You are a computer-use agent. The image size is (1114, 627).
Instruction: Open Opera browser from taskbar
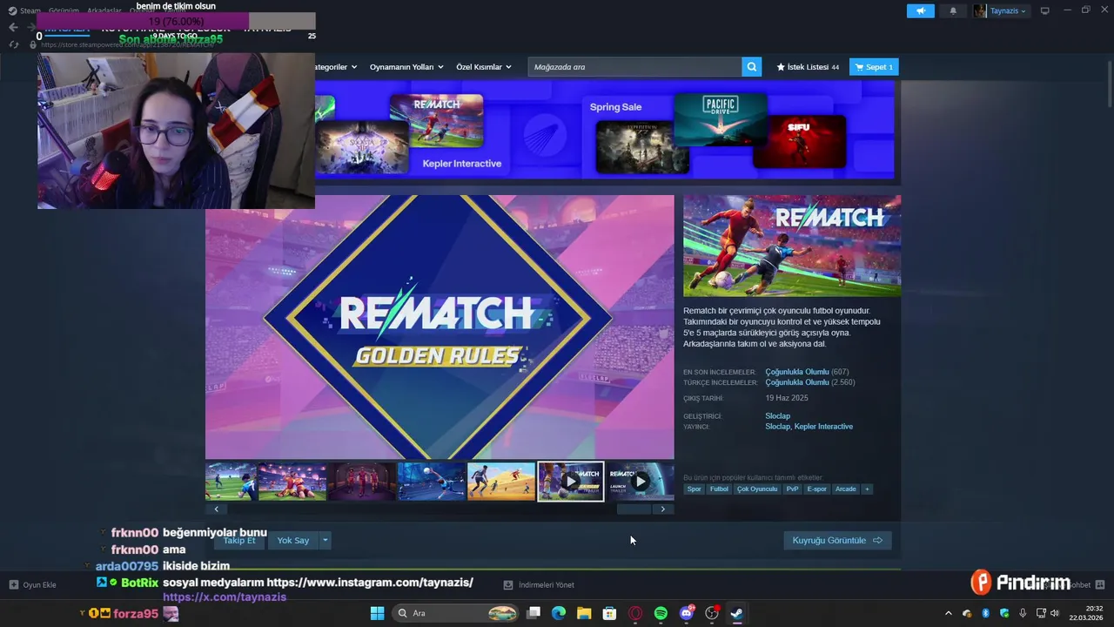635,613
